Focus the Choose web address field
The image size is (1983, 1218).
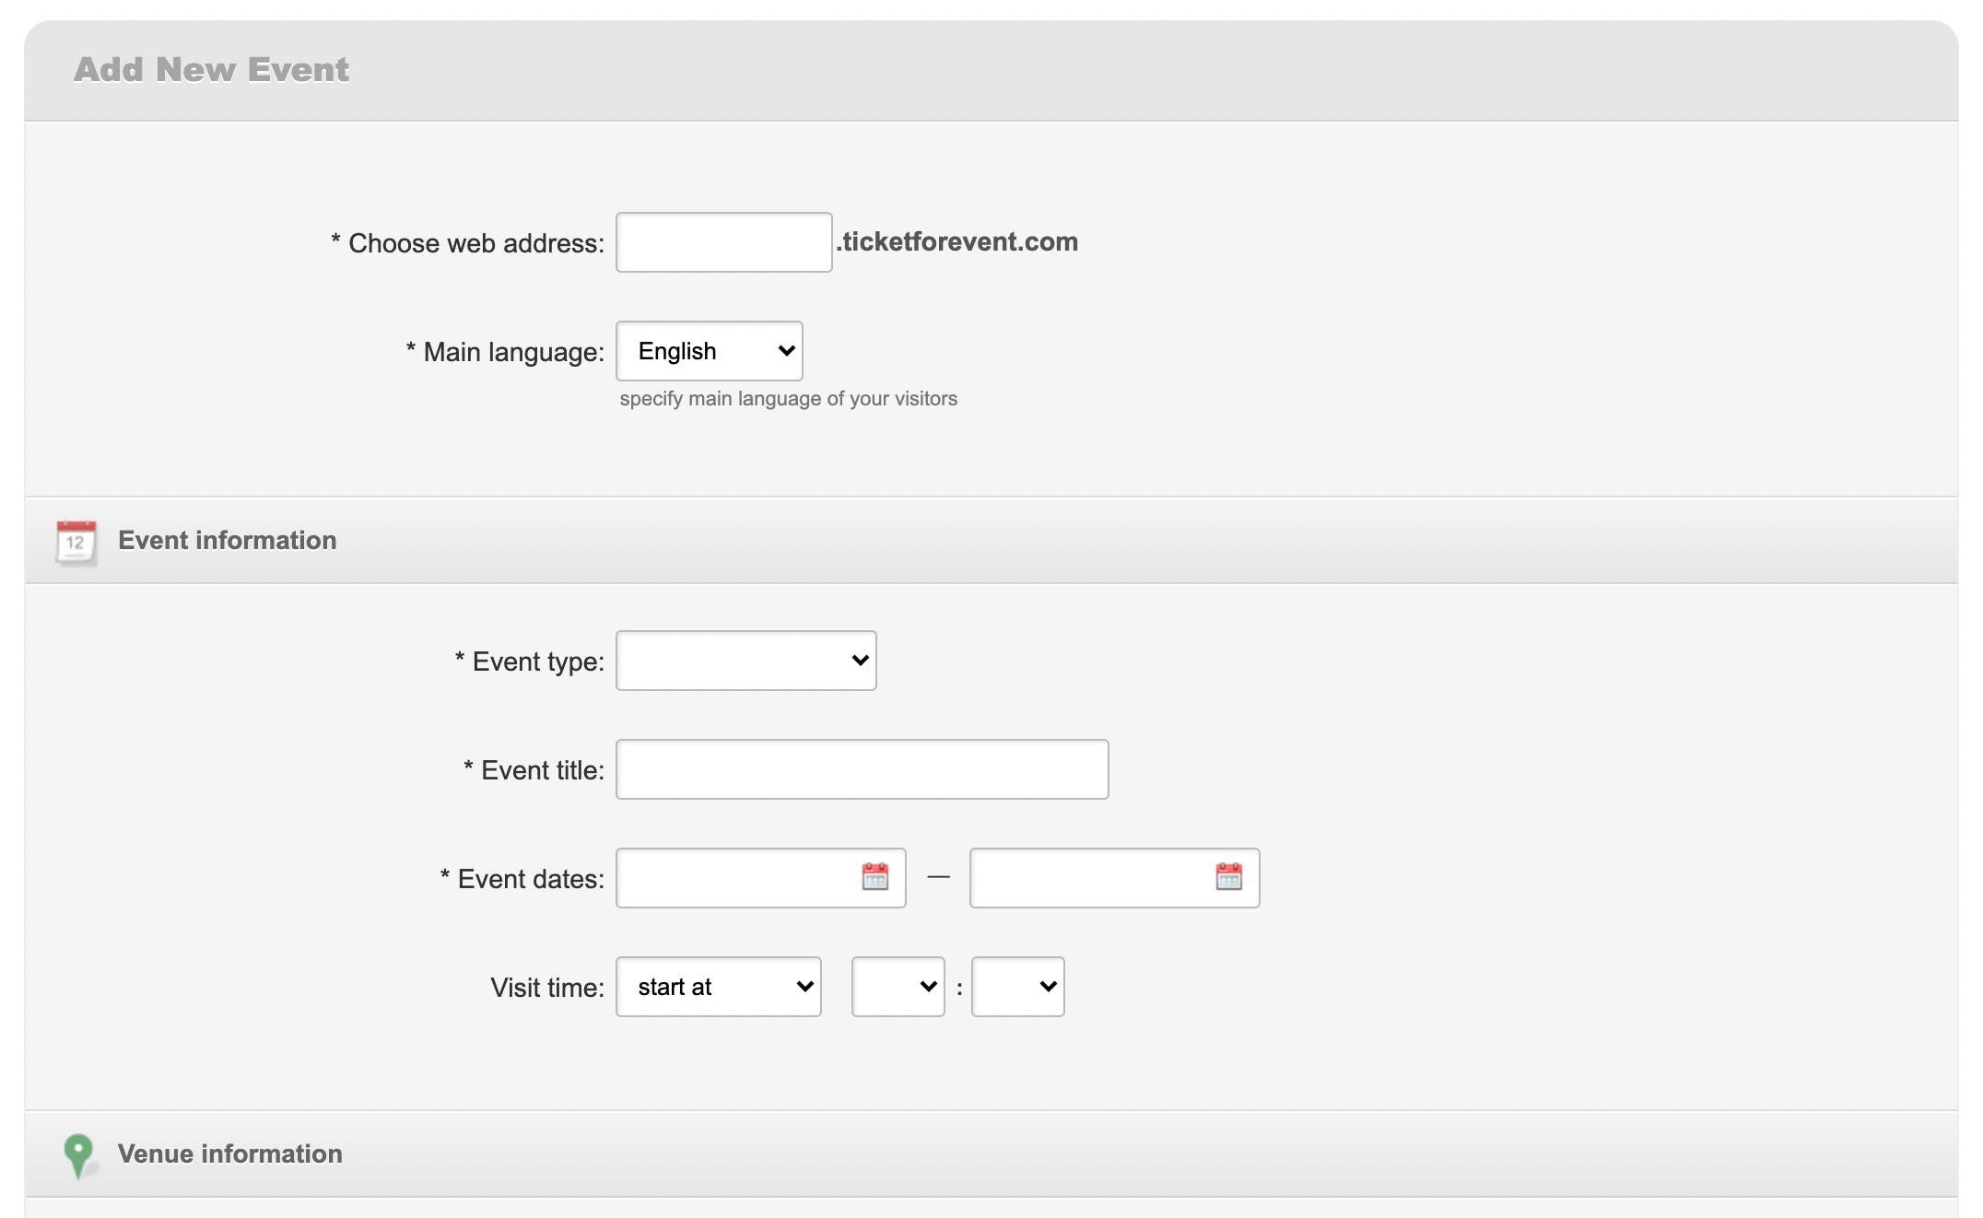(x=723, y=242)
